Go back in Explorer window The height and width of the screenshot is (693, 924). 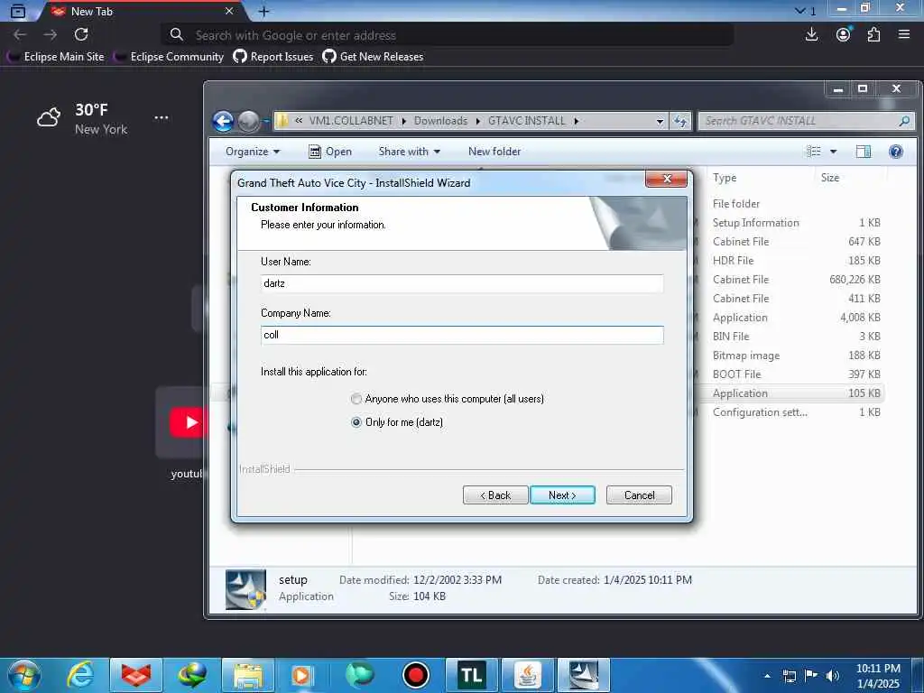[x=224, y=121]
